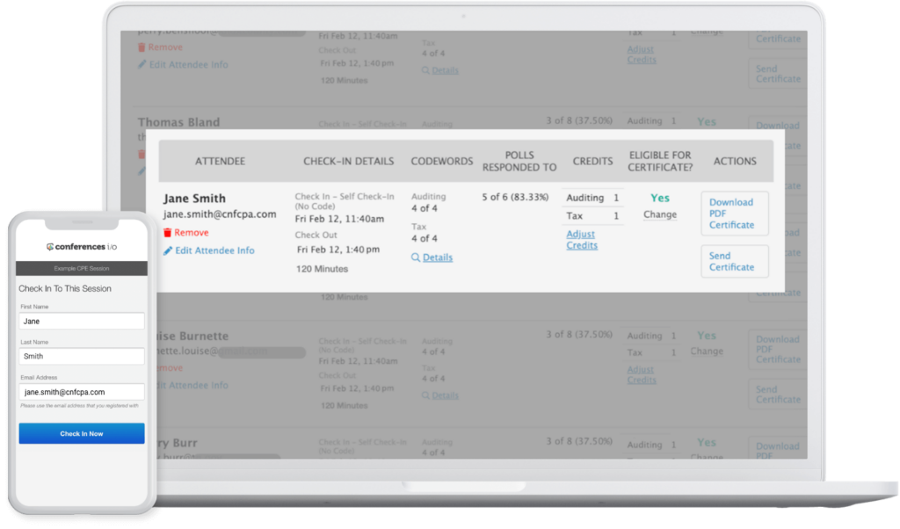Click the pencil icon beside Edit Attendee Info

coord(167,250)
